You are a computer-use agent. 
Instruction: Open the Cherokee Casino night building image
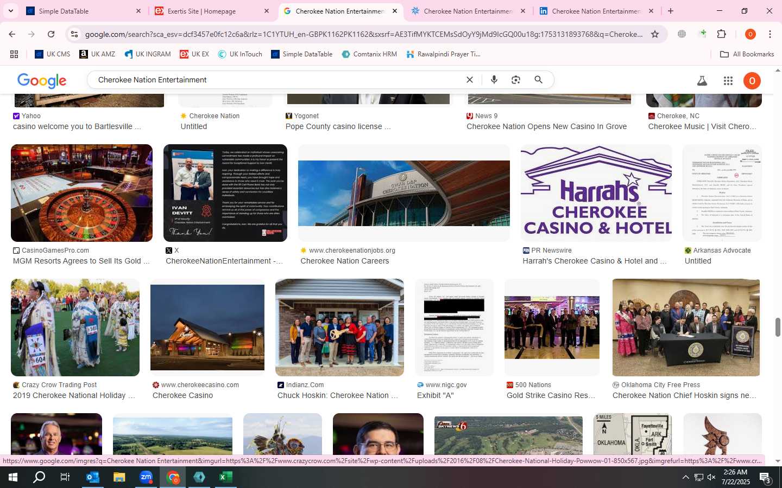point(207,328)
